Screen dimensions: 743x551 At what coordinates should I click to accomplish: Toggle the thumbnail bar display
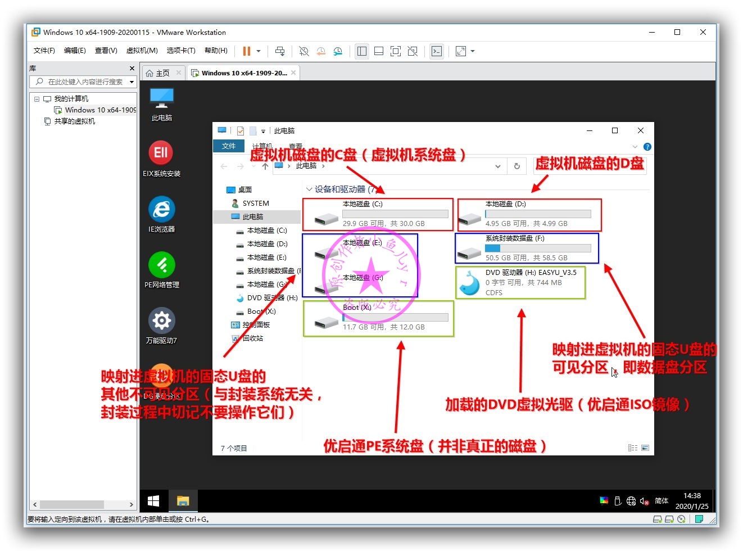(379, 51)
